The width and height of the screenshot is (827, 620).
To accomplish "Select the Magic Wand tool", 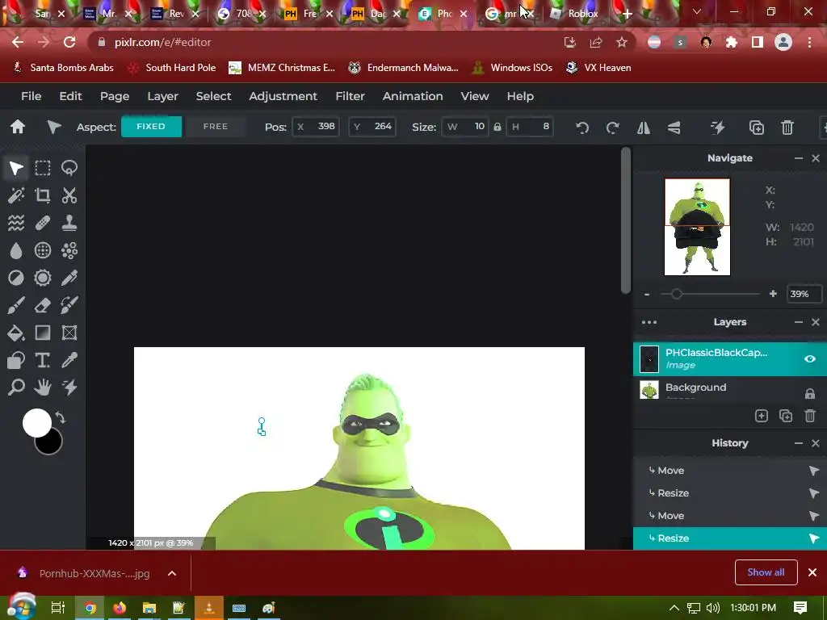I will 16,195.
